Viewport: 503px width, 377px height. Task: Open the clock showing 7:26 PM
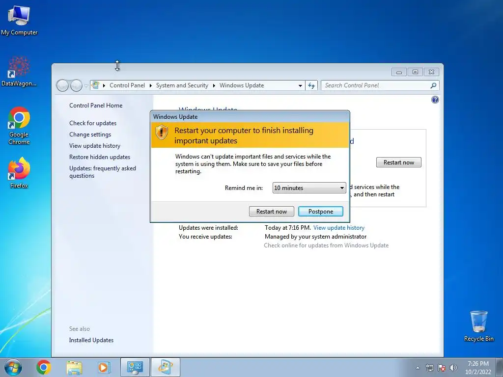click(x=478, y=368)
